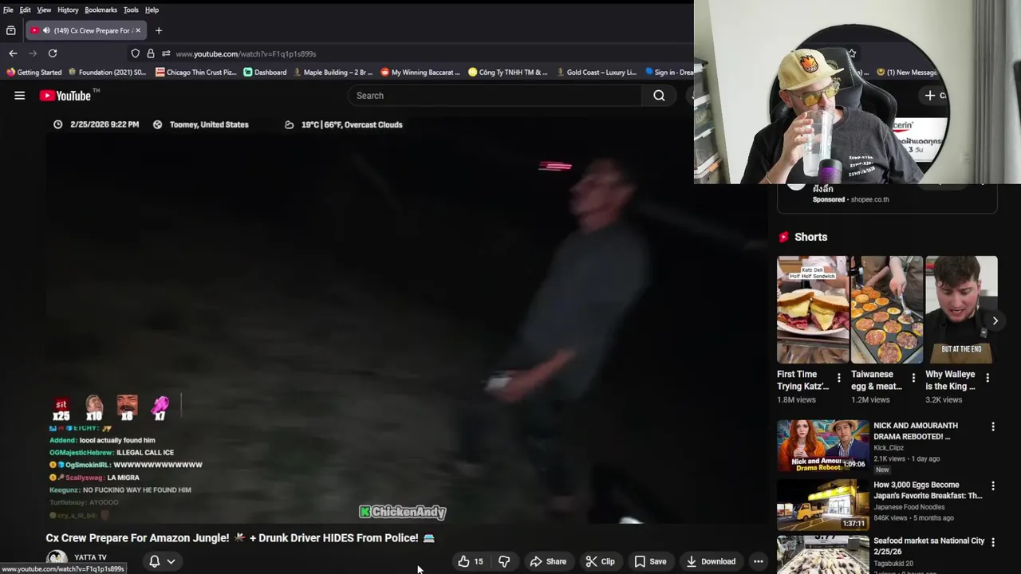The width and height of the screenshot is (1021, 574).
Task: Click the search magnifier button
Action: tap(659, 96)
